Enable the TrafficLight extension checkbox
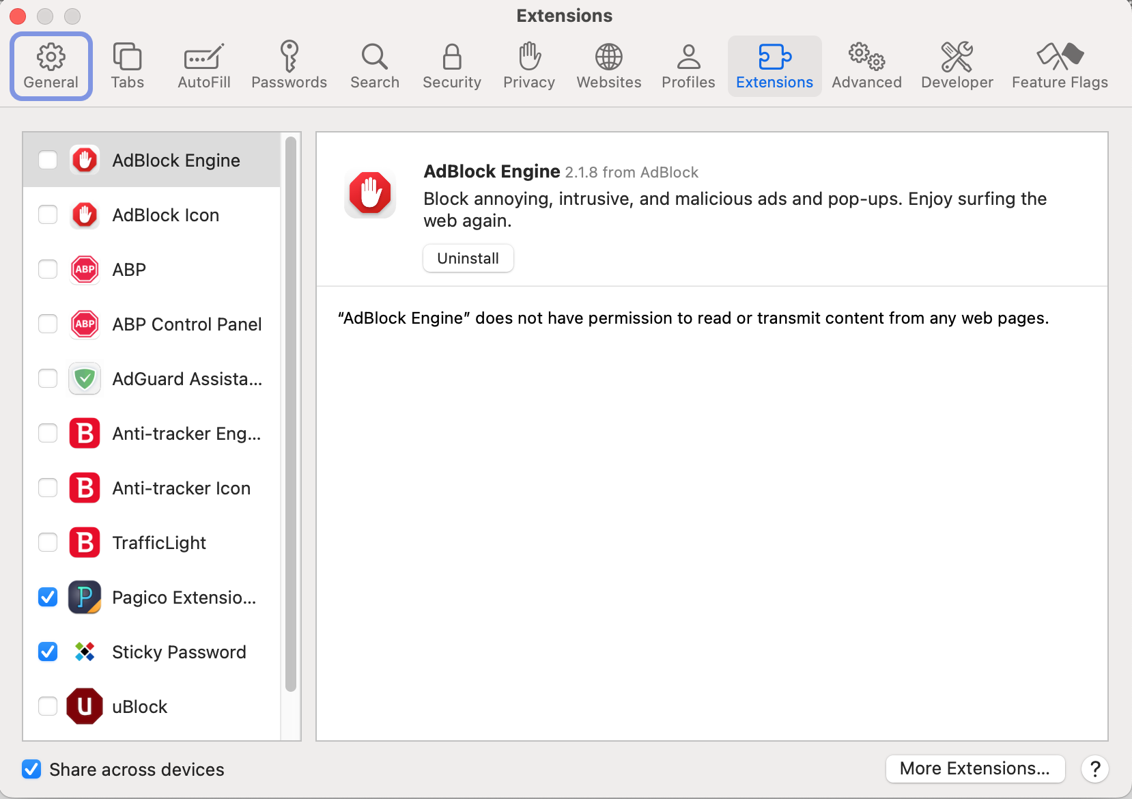 (48, 542)
